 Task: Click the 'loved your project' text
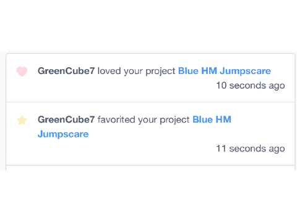point(136,72)
